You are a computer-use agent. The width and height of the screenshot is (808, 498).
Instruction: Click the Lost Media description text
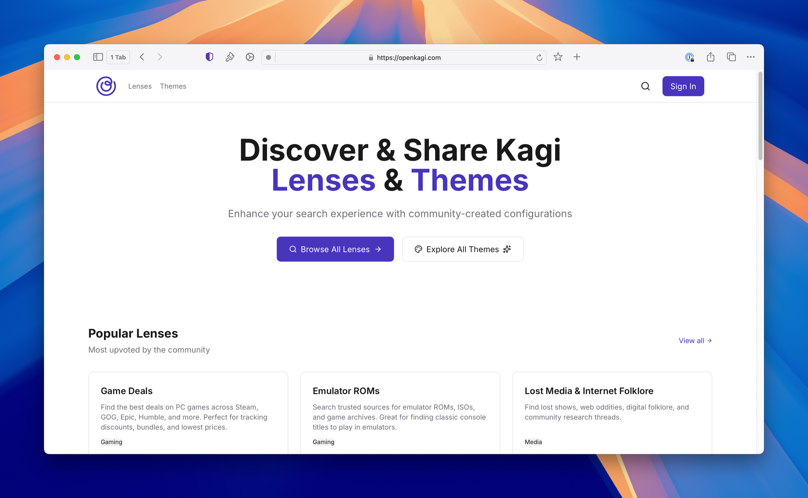[x=607, y=412]
